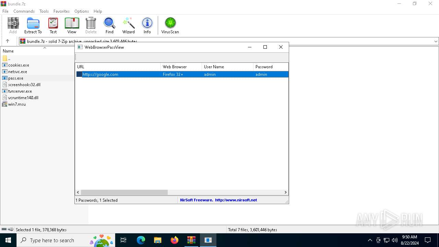Image resolution: width=439 pixels, height=247 pixels.
Task: Select screenhooks32.dll in the file list
Action: point(21,85)
